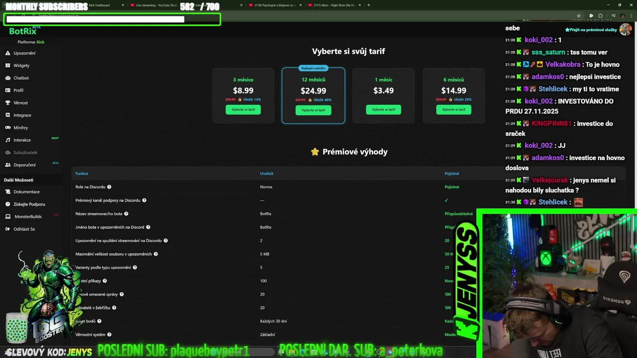Screen dimensions: 637x358
Task: Close the Akon - Right Now tab
Action: pyautogui.click(x=360, y=5)
